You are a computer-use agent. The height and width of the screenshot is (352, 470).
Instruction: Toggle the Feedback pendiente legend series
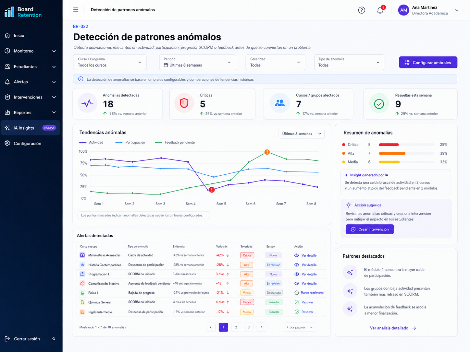click(175, 142)
